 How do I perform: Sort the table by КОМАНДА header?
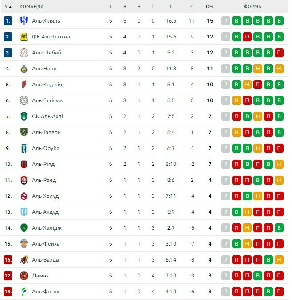pyautogui.click(x=32, y=7)
